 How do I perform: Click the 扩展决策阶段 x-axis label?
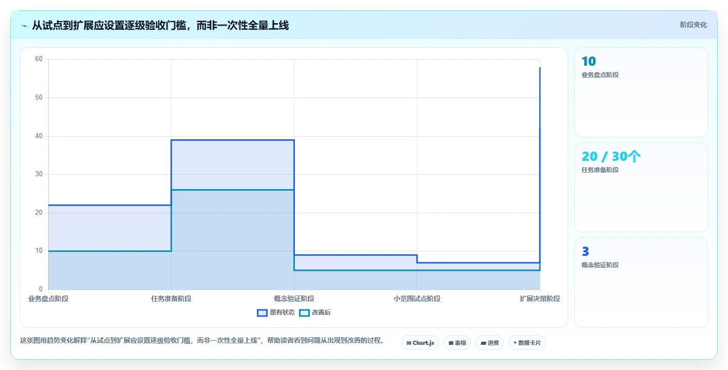[x=539, y=299]
